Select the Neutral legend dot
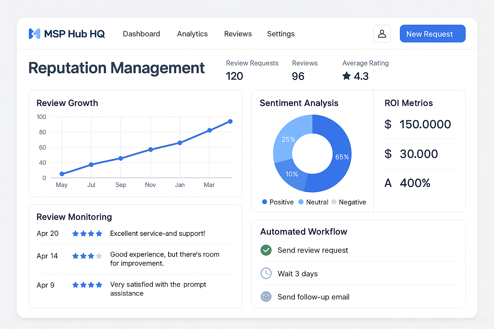The width and height of the screenshot is (494, 329). pyautogui.click(x=301, y=202)
